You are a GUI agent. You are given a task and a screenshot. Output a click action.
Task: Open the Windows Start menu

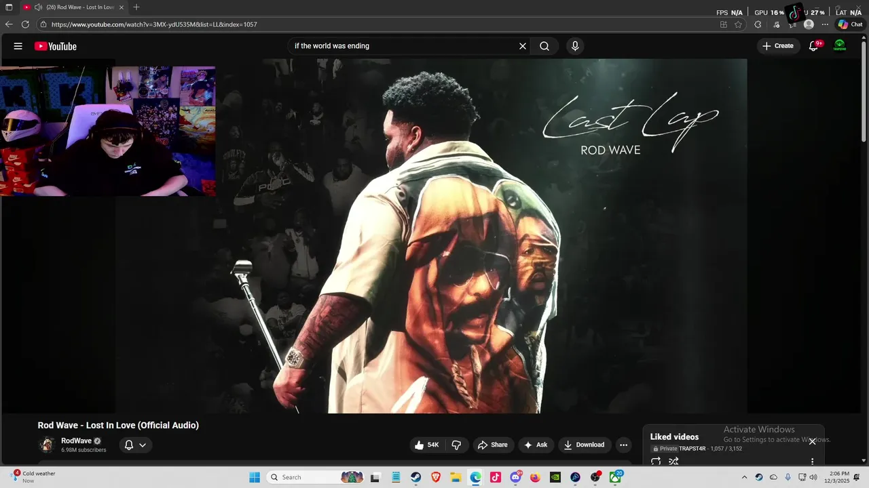click(255, 477)
